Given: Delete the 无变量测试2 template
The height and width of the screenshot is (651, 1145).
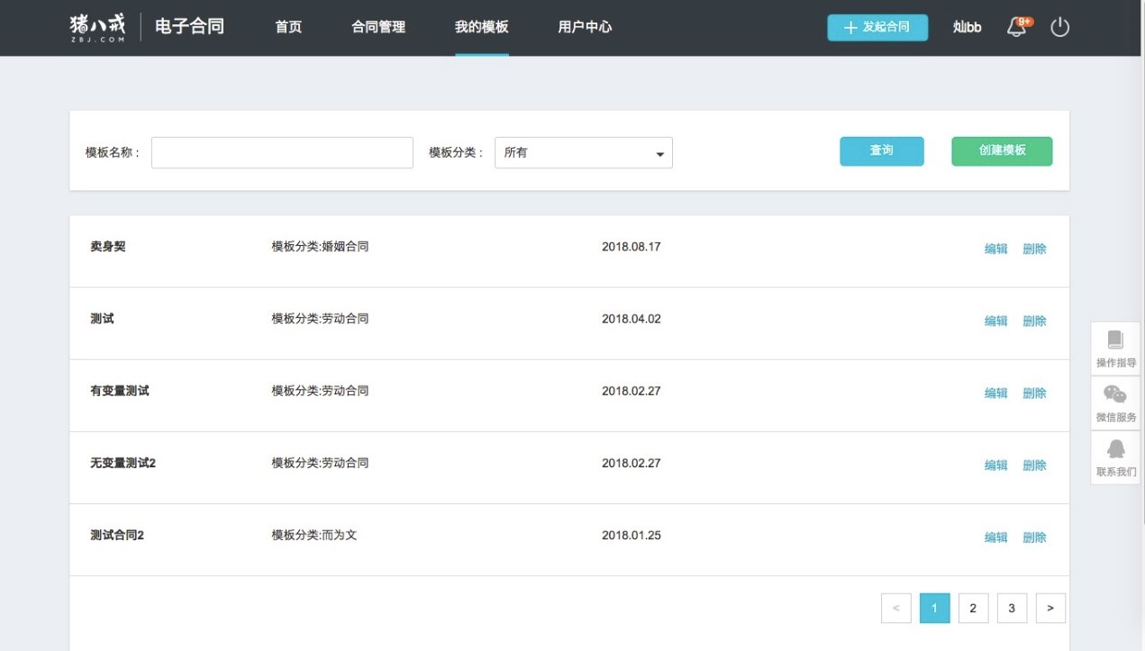Looking at the screenshot, I should point(1034,465).
